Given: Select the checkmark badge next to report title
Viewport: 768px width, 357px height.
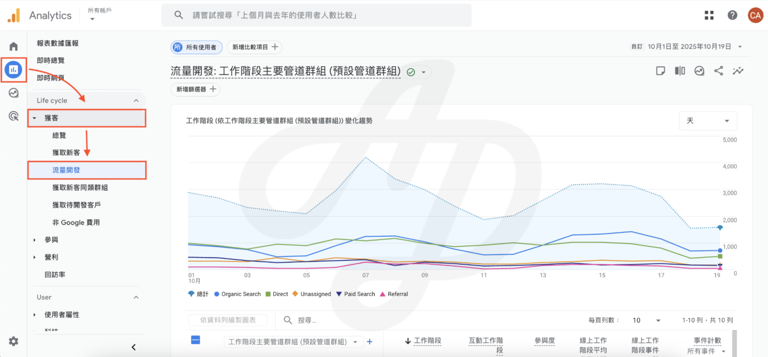Looking at the screenshot, I should (412, 72).
